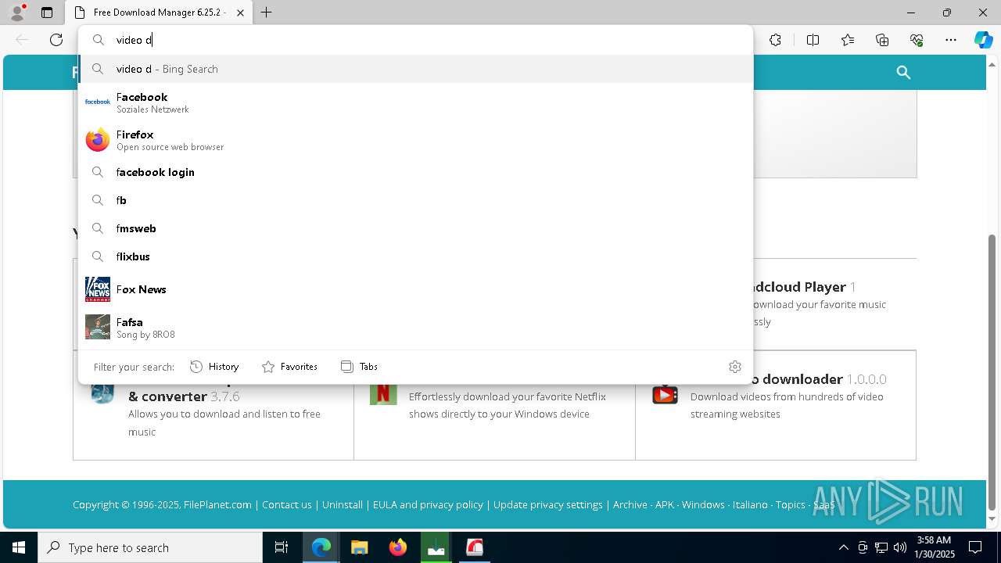This screenshot has height=563, width=1001.
Task: Click the browser back arrow
Action: point(22,40)
